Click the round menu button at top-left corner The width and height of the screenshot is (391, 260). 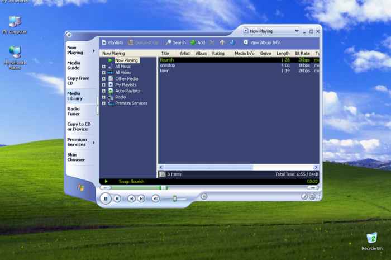click(69, 35)
